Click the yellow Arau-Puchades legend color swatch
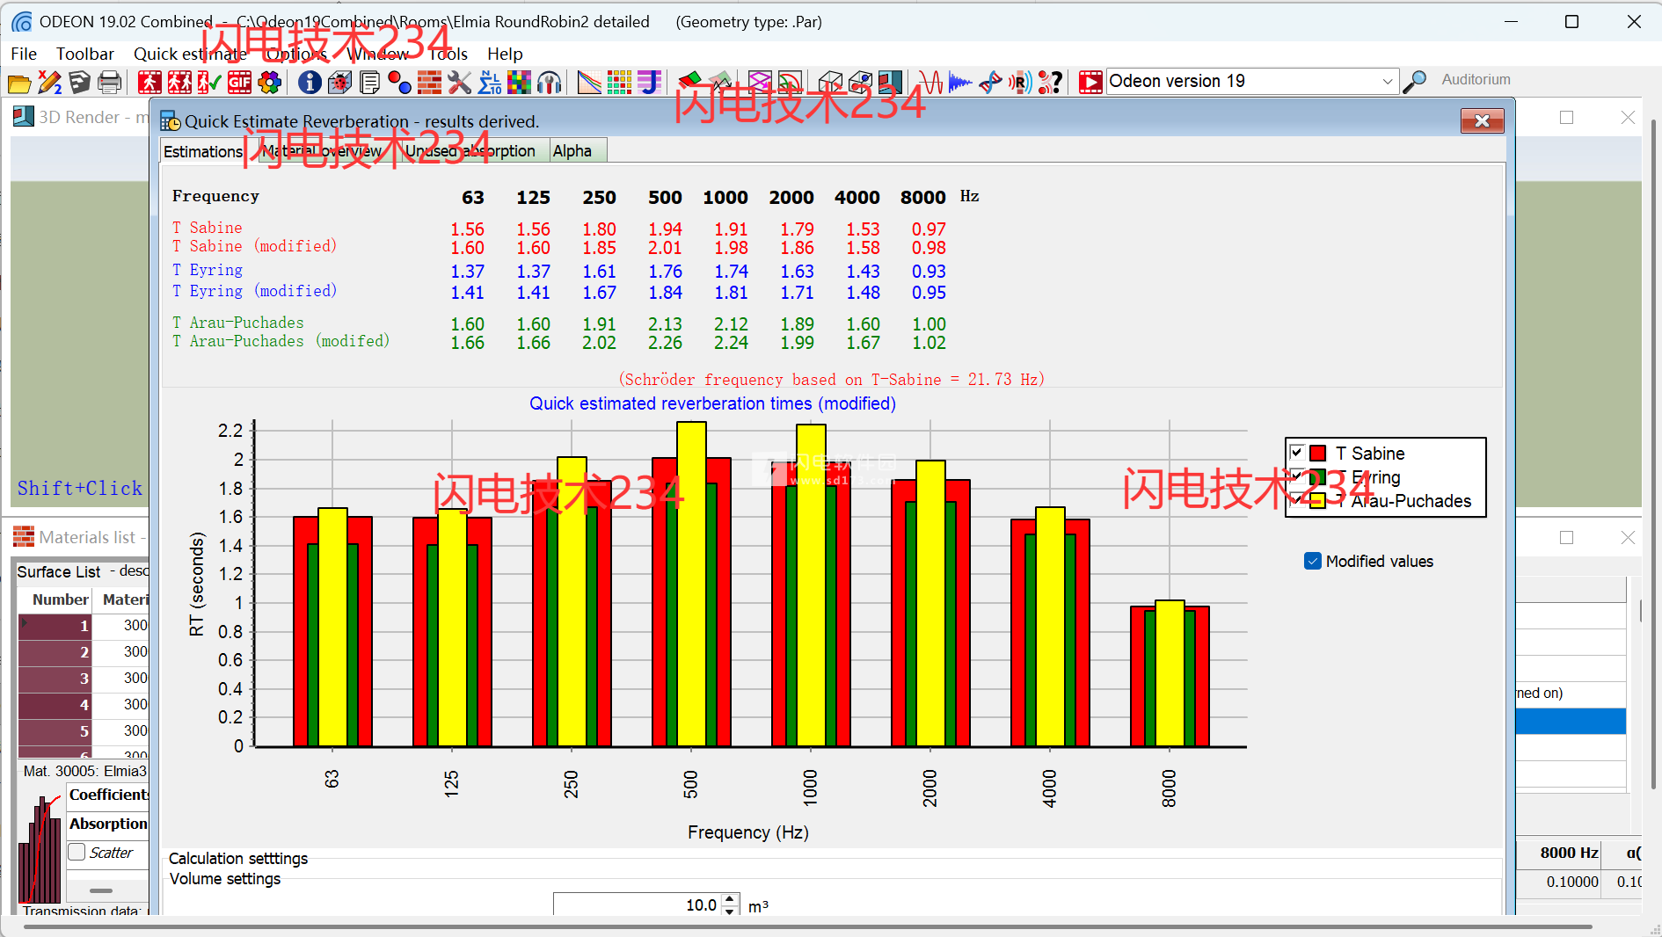This screenshot has height=937, width=1662. [x=1317, y=501]
